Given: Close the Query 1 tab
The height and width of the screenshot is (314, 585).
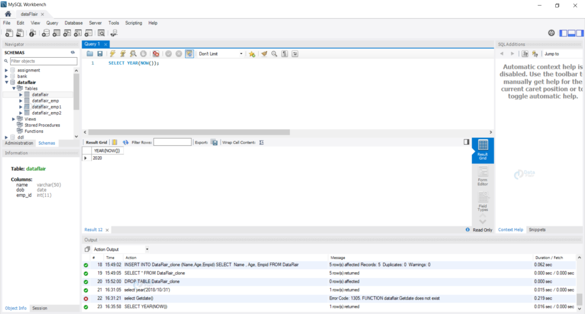Looking at the screenshot, I should click(106, 44).
